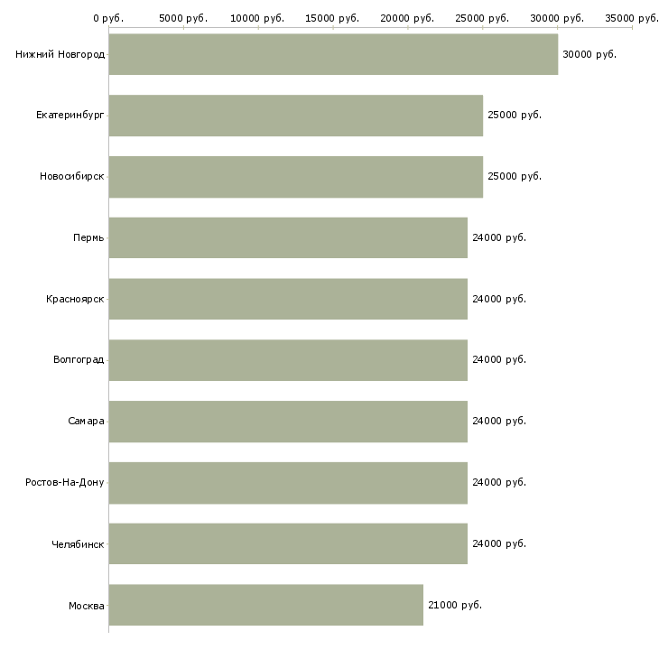Image resolution: width=659 pixels, height=659 pixels.
Task: Click the Ростов-На-Дону axis label
Action: click(65, 482)
